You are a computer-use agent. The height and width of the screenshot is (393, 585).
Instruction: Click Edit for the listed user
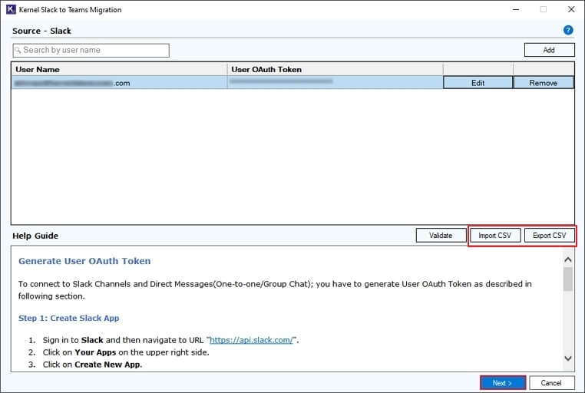(478, 83)
